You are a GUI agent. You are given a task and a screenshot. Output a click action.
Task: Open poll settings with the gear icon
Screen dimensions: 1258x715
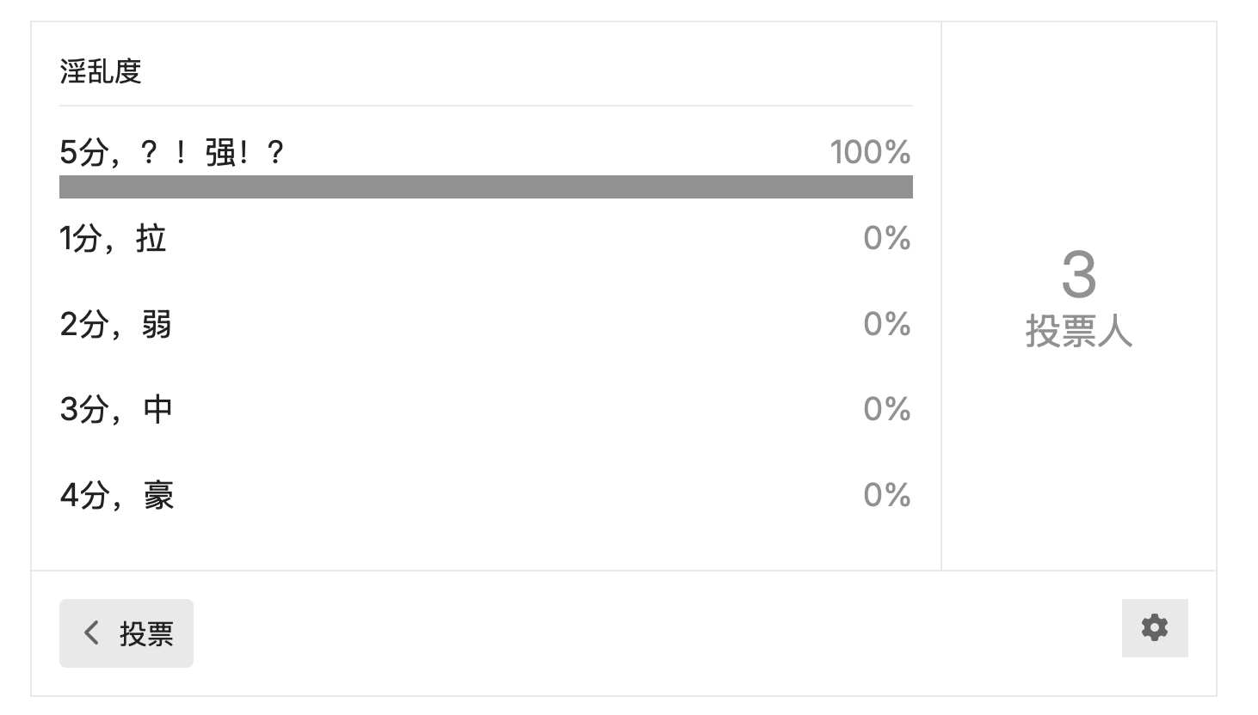pyautogui.click(x=1154, y=628)
